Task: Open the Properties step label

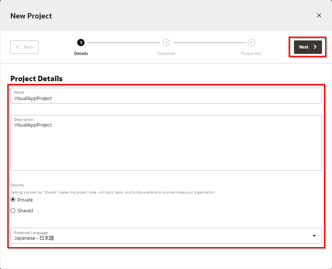Action: tap(251, 53)
